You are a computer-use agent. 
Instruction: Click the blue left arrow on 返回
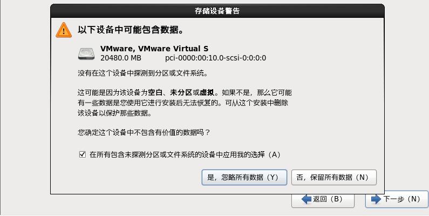pyautogui.click(x=307, y=199)
